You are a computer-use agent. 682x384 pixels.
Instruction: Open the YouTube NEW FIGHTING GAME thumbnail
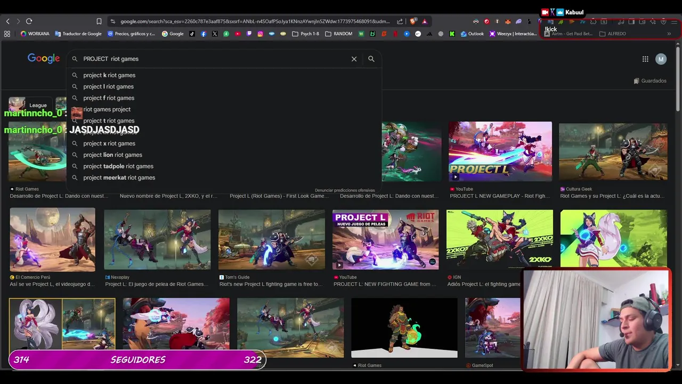pyautogui.click(x=385, y=240)
